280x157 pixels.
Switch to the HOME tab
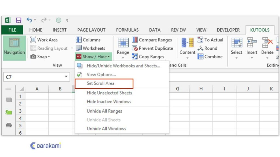36,30
